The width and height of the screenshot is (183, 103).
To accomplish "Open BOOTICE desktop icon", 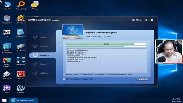I will 7,75.
